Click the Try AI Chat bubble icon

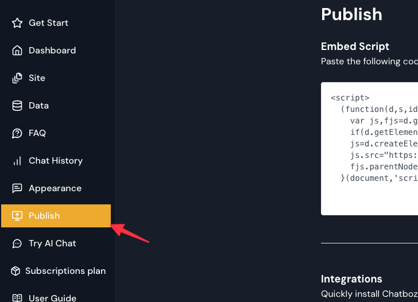click(17, 243)
